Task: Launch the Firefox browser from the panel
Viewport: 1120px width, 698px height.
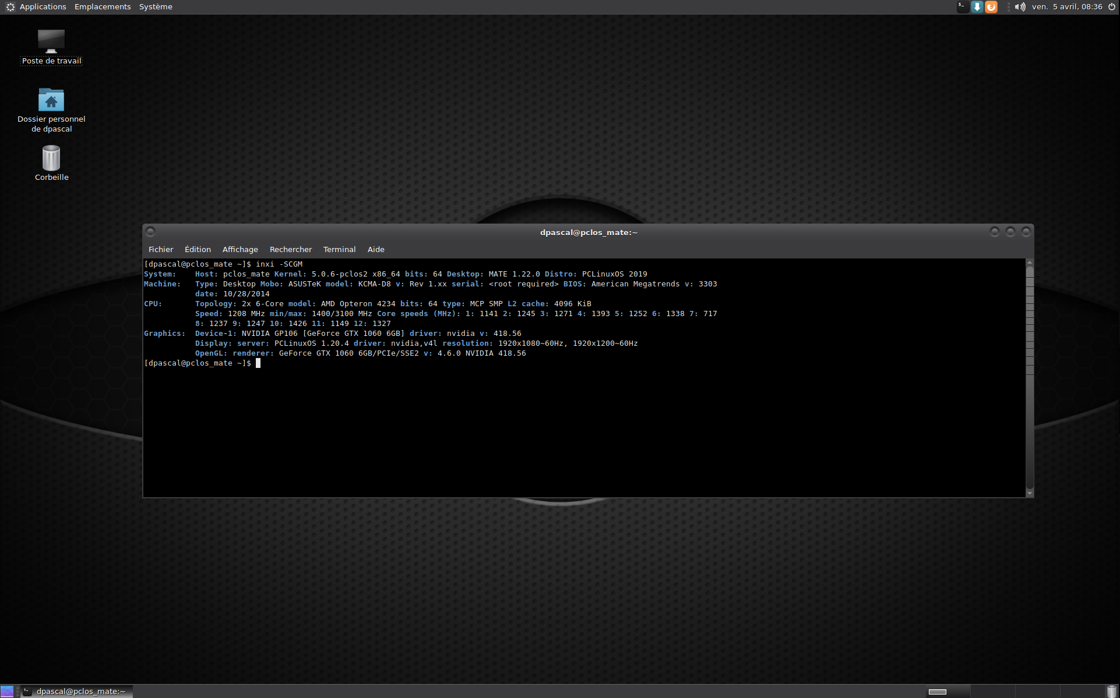Action: pyautogui.click(x=991, y=7)
